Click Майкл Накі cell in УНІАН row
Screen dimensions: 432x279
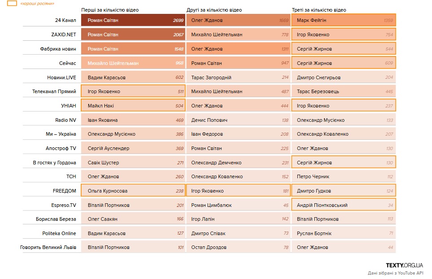pyautogui.click(x=133, y=106)
